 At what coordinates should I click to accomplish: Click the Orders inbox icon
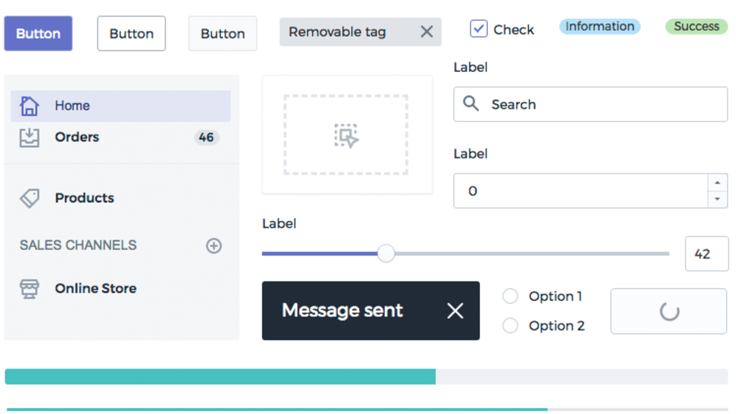pos(29,138)
